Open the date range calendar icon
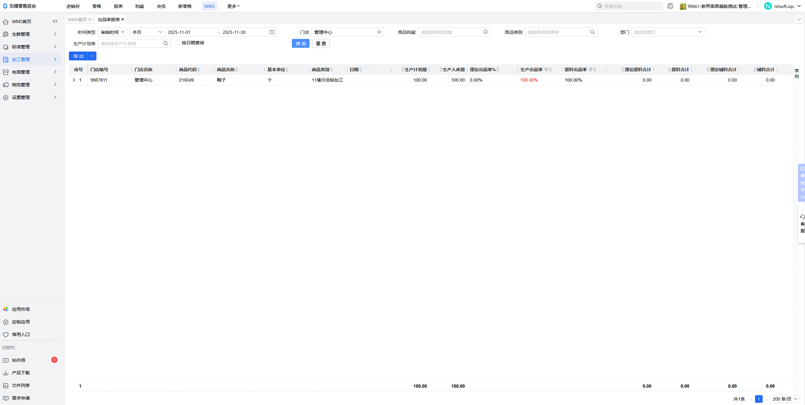The height and width of the screenshot is (405, 805). click(x=272, y=32)
